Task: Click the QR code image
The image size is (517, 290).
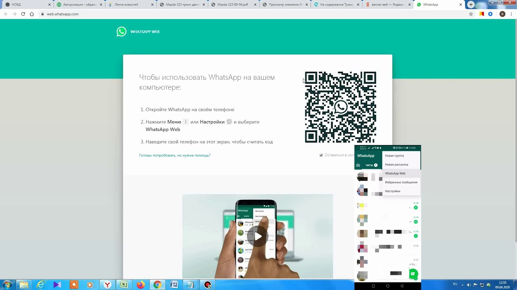Action: [x=340, y=107]
